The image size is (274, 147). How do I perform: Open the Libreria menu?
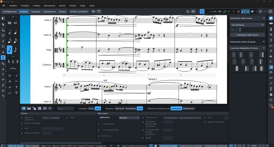pos(62,6)
